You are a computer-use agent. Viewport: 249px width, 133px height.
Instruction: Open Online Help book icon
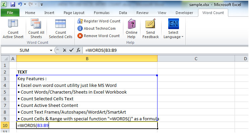[132, 24]
